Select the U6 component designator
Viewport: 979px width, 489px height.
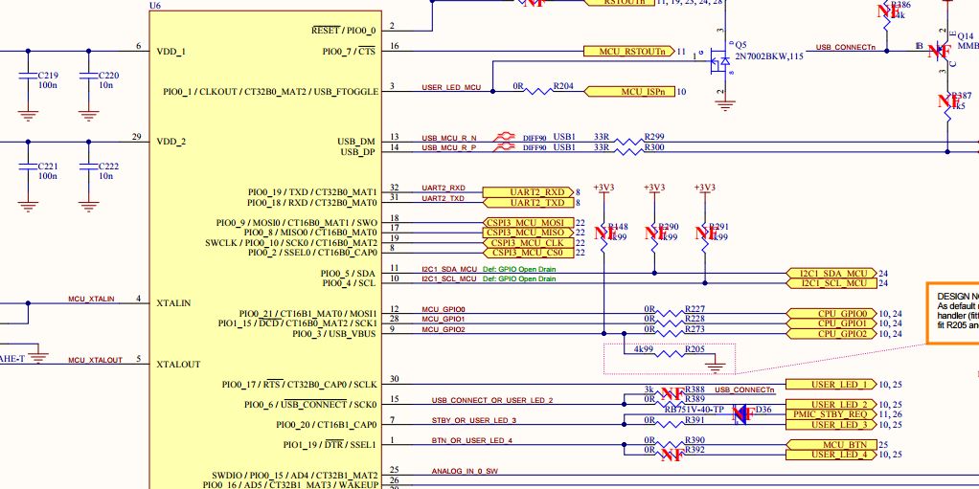(x=155, y=6)
